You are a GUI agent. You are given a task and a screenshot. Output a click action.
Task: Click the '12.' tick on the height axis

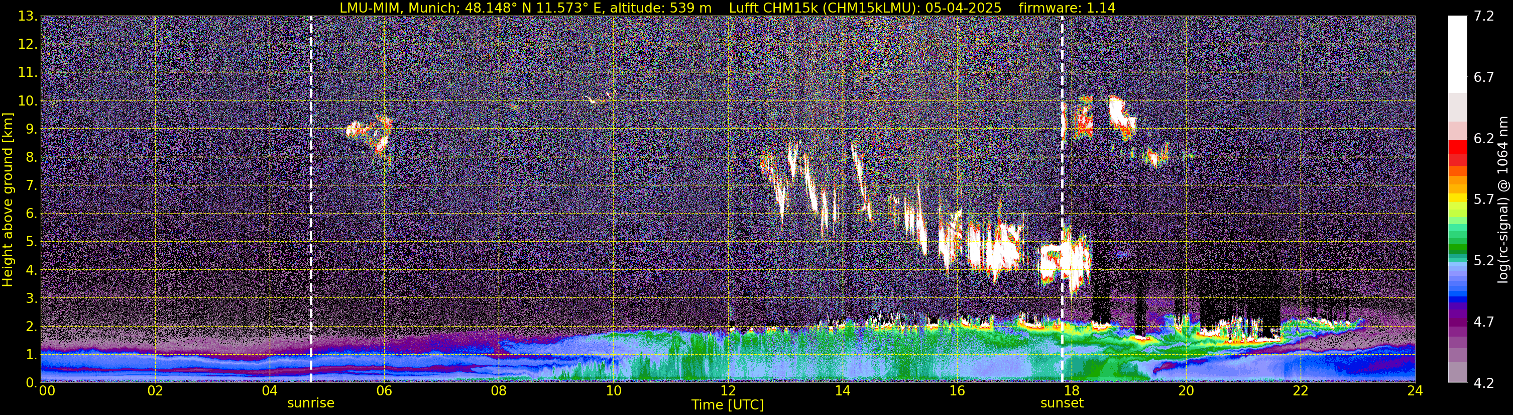pos(28,45)
